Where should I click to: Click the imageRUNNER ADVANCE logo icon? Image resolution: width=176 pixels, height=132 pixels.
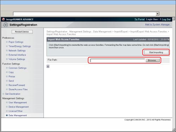4,19
